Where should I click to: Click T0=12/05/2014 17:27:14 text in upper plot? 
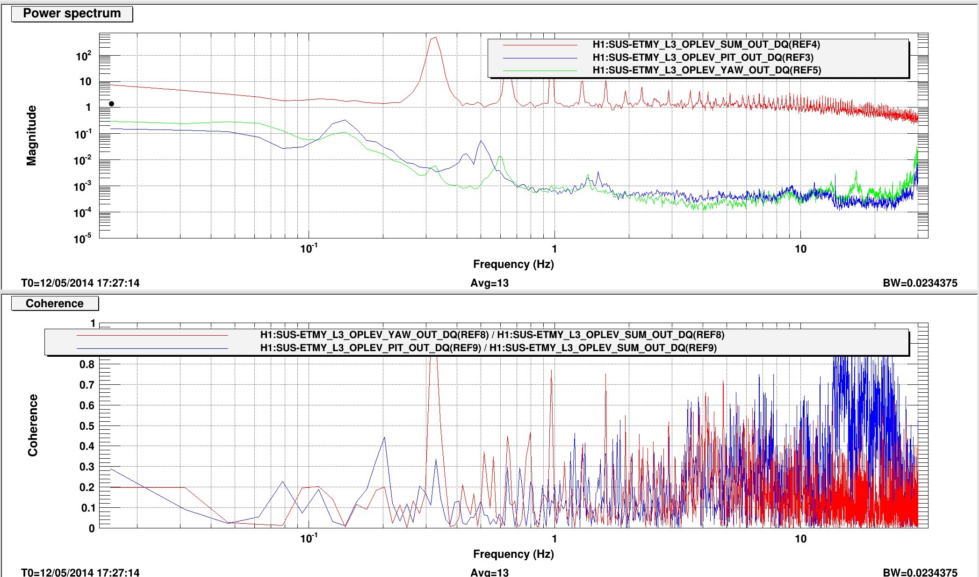pos(80,283)
